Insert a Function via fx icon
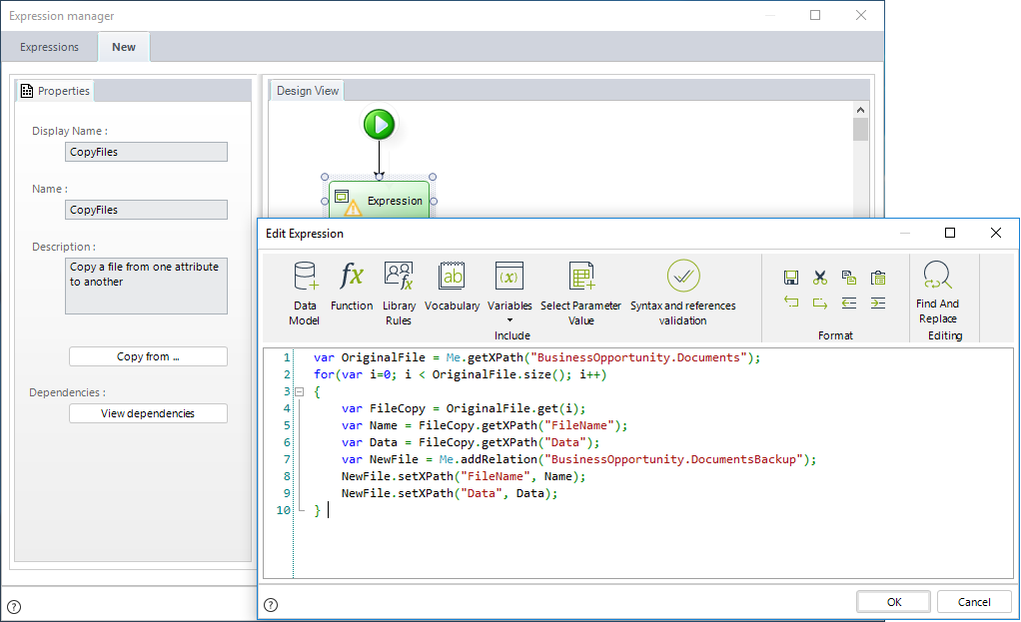The height and width of the screenshot is (622, 1021). 352,287
